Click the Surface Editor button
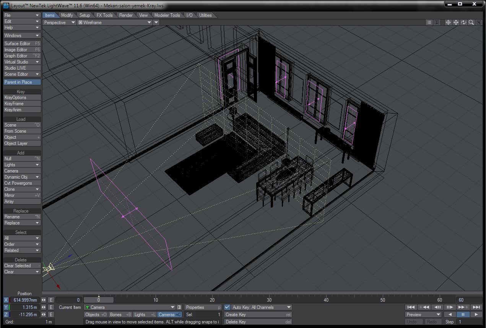This screenshot has width=486, height=328. (22, 44)
